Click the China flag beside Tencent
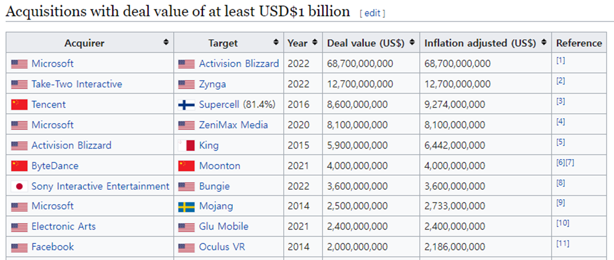 [19, 105]
